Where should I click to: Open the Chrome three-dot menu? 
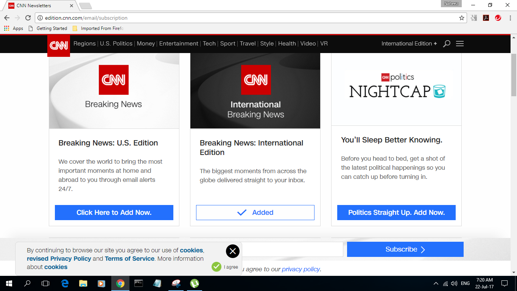point(510,18)
